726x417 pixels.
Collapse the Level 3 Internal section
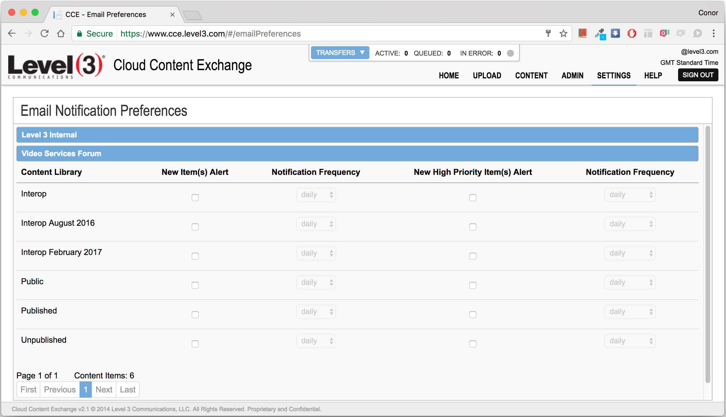pos(357,135)
